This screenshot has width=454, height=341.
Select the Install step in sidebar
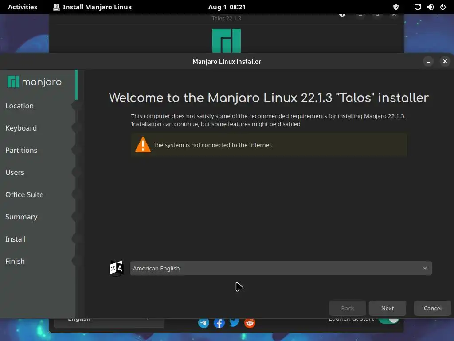point(16,239)
